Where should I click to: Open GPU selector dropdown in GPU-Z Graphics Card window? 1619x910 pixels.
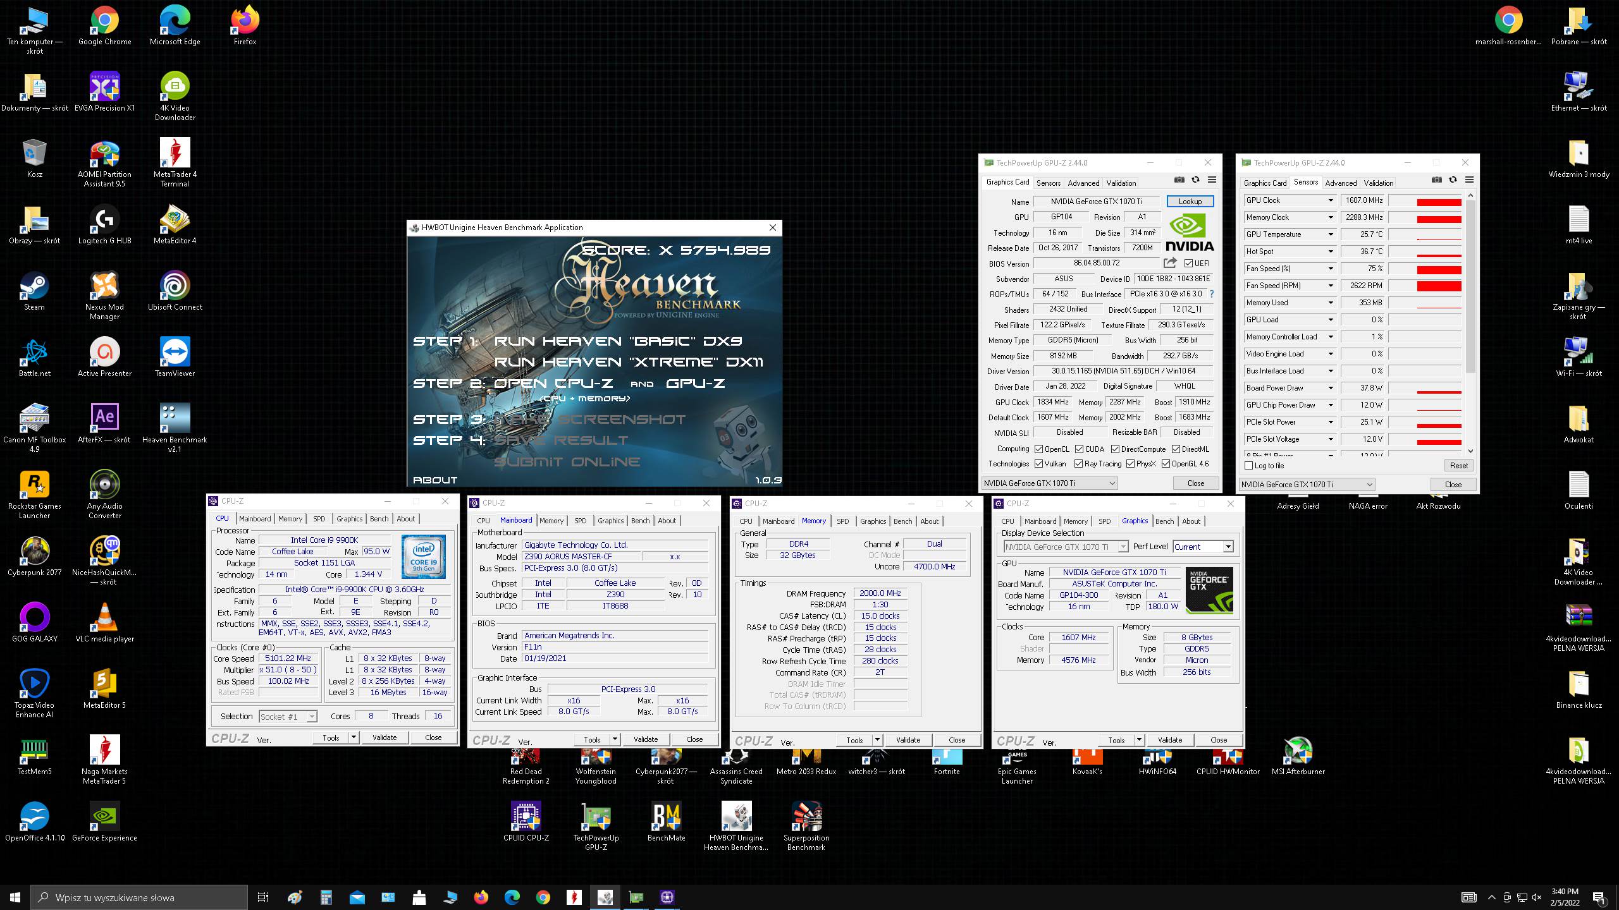tap(1050, 483)
